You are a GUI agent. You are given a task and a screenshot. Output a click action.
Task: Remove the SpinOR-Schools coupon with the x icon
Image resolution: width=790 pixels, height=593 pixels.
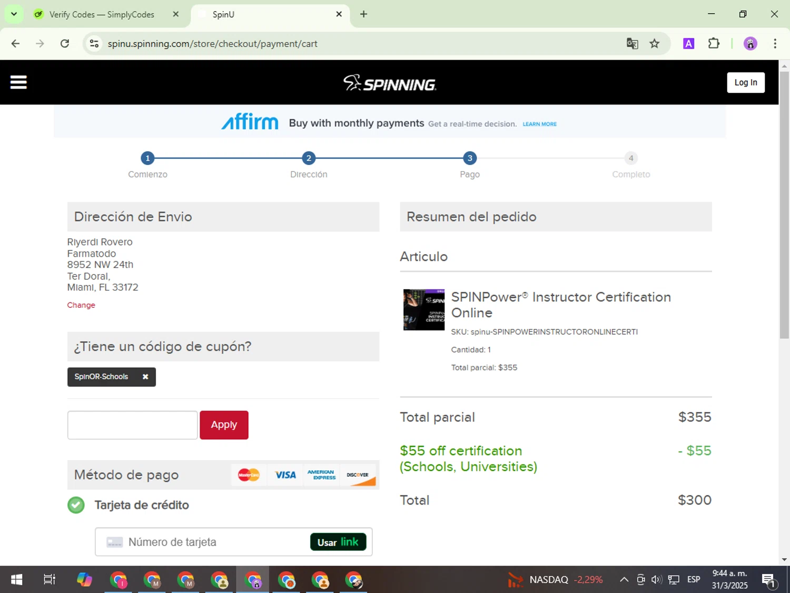tap(145, 377)
